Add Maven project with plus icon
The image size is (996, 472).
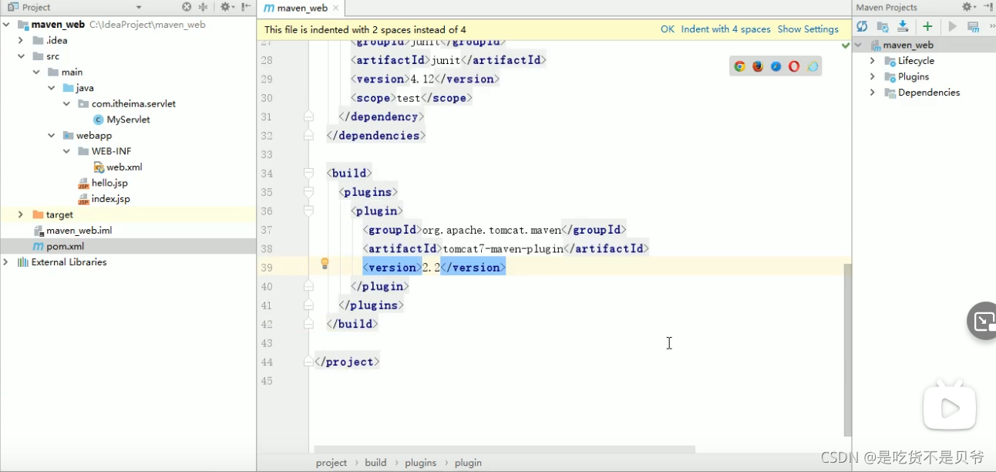[x=927, y=26]
